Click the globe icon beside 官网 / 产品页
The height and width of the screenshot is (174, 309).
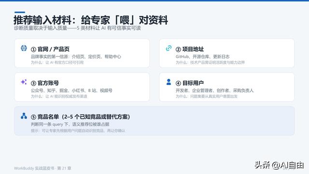point(24,48)
